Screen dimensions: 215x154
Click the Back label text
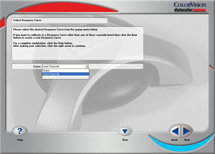click(174, 140)
